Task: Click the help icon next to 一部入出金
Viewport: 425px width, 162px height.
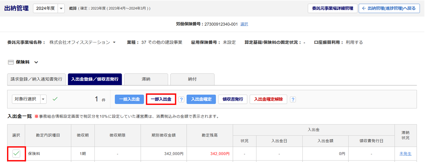Action: pyautogui.click(x=181, y=99)
